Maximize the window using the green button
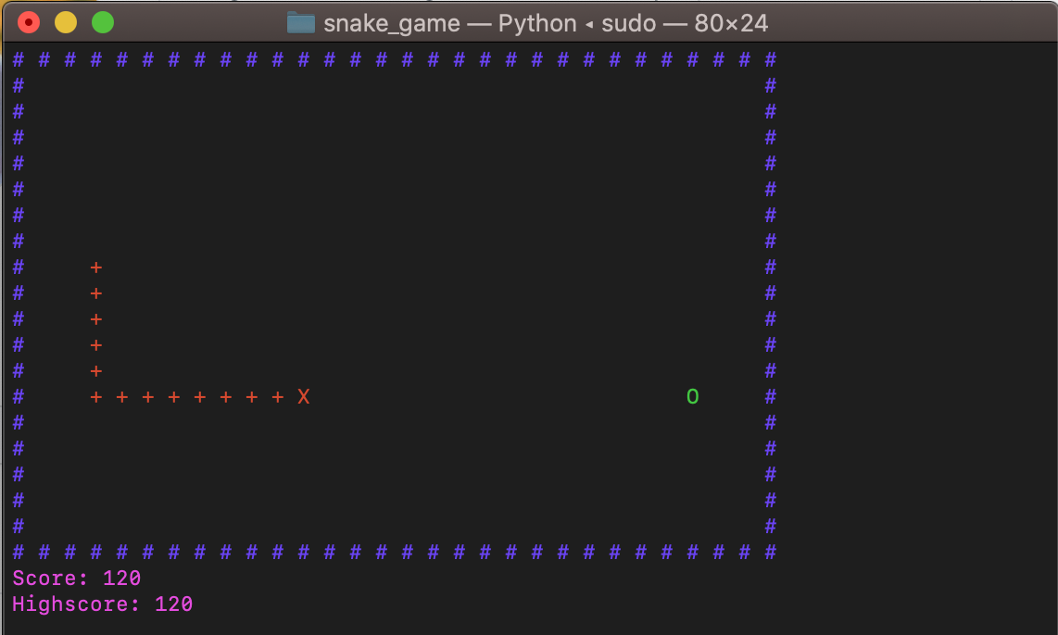The image size is (1058, 635). pyautogui.click(x=103, y=23)
